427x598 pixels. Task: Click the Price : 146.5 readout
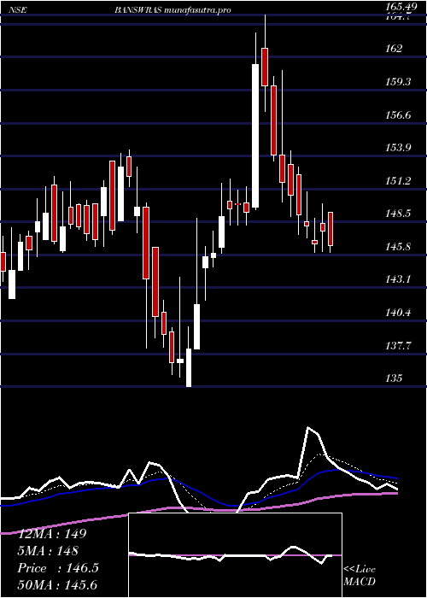coord(58,568)
